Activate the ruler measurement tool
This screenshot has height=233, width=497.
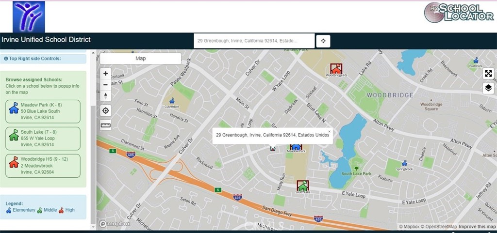[106, 125]
